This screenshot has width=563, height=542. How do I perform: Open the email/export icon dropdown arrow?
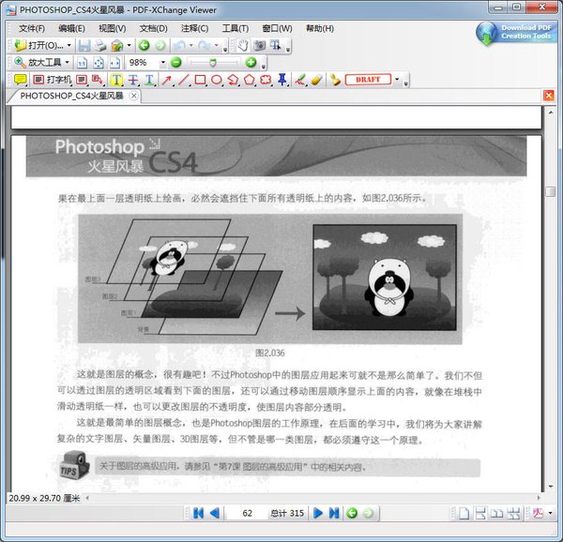(x=129, y=46)
